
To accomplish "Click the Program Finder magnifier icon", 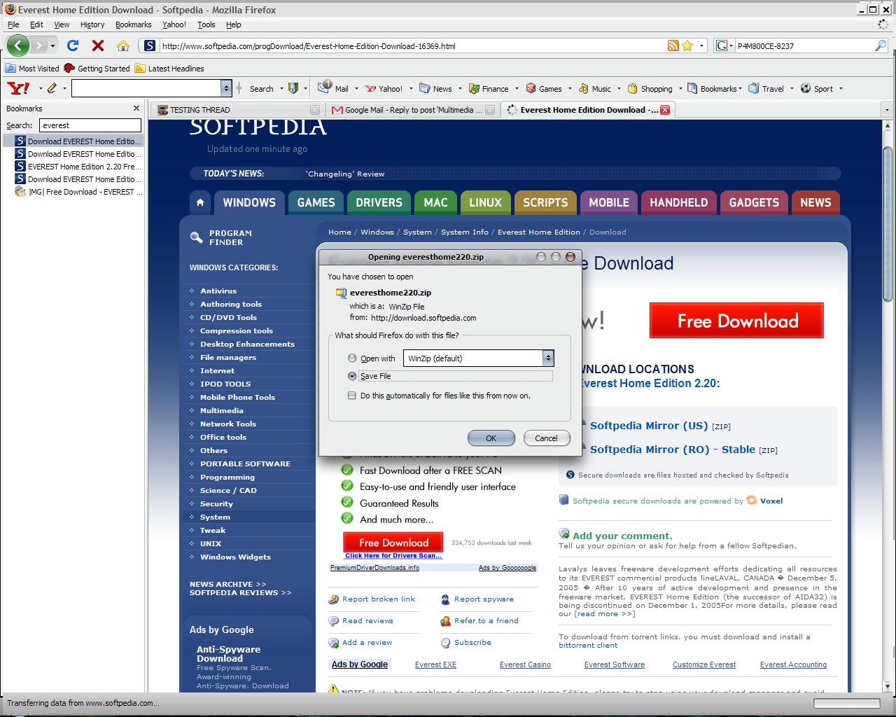I will click(x=197, y=237).
